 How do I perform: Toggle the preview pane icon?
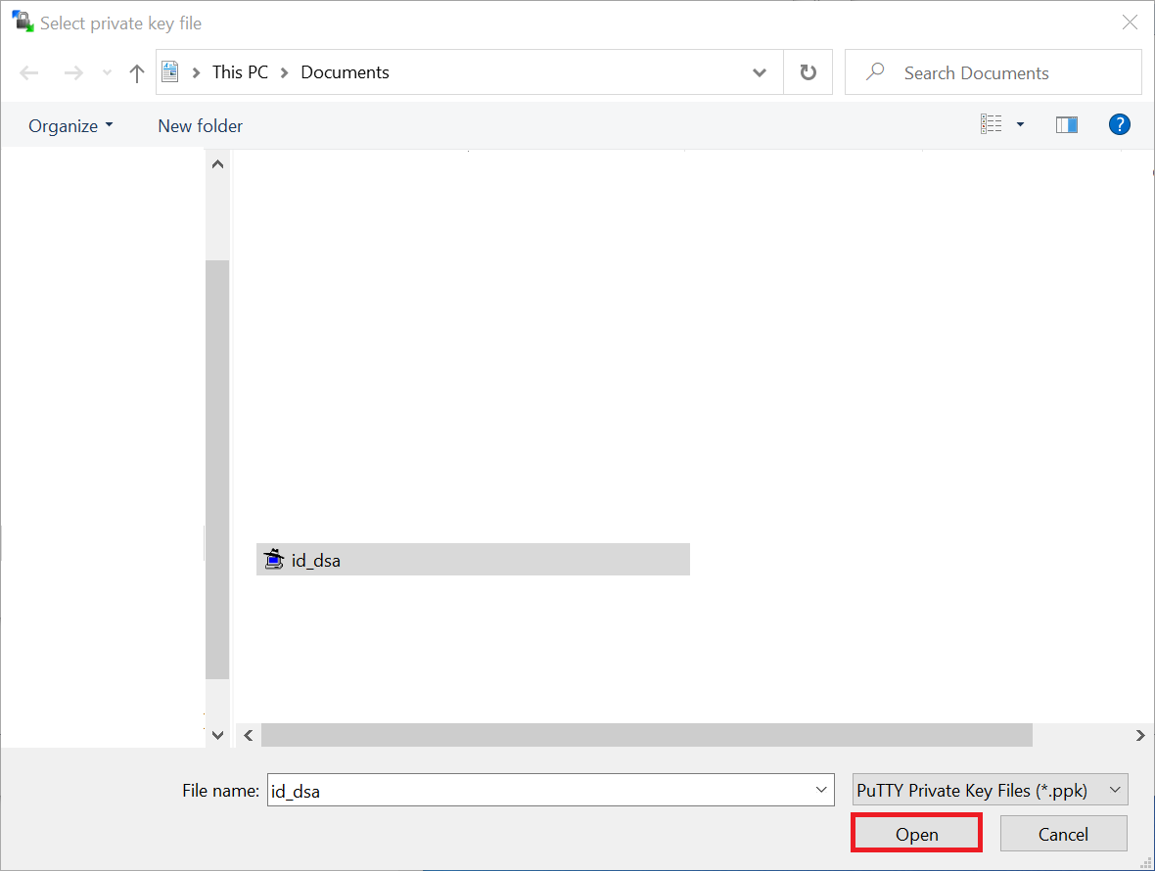[x=1066, y=125]
